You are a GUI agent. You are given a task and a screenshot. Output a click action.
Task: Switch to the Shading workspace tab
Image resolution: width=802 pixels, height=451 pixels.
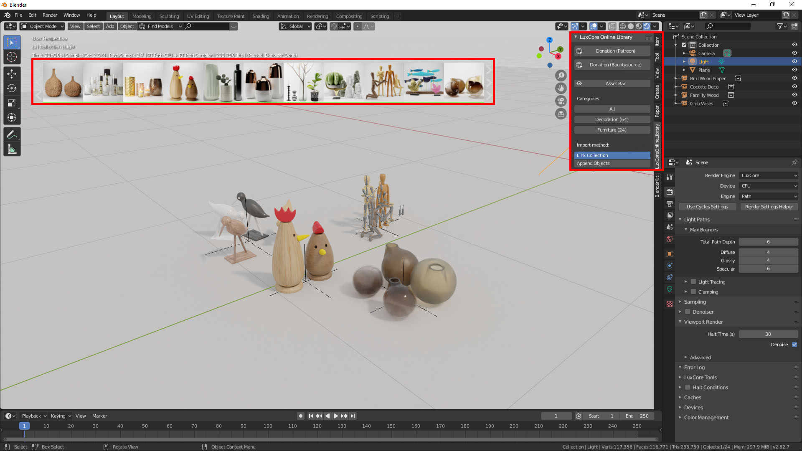[x=261, y=16]
